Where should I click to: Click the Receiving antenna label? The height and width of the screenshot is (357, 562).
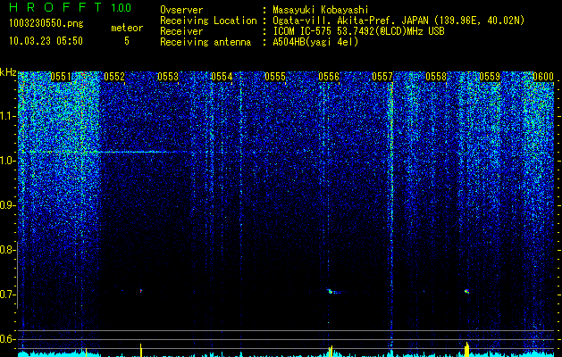point(206,42)
